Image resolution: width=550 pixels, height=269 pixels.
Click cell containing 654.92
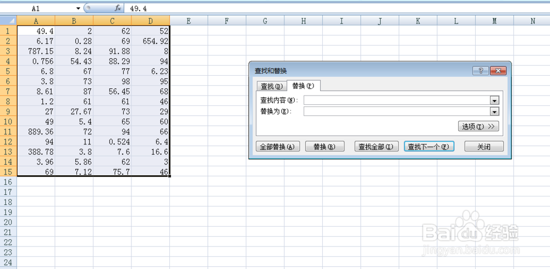click(151, 41)
